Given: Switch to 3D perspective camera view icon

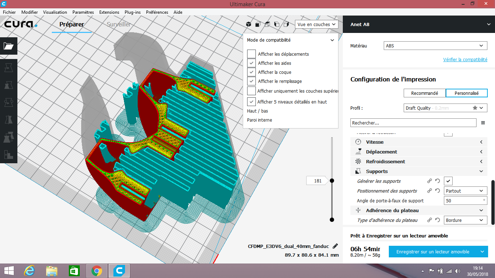Looking at the screenshot, I should pyautogui.click(x=249, y=24).
